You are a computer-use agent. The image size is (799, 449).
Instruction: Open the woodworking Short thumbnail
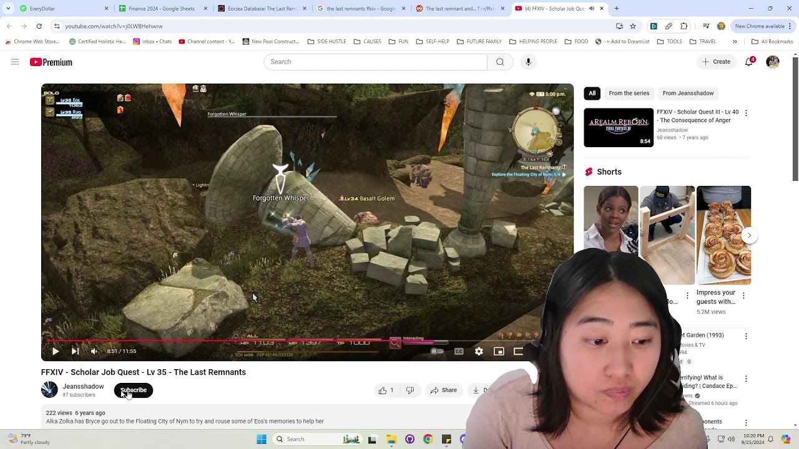[667, 235]
